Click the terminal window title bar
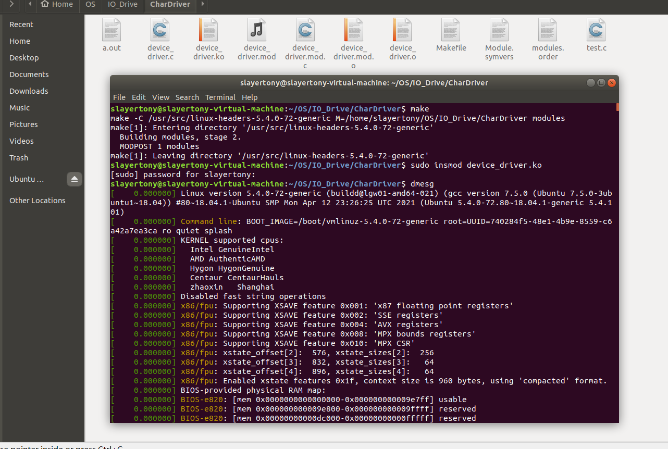Screen dimensions: 668x449 coord(364,82)
